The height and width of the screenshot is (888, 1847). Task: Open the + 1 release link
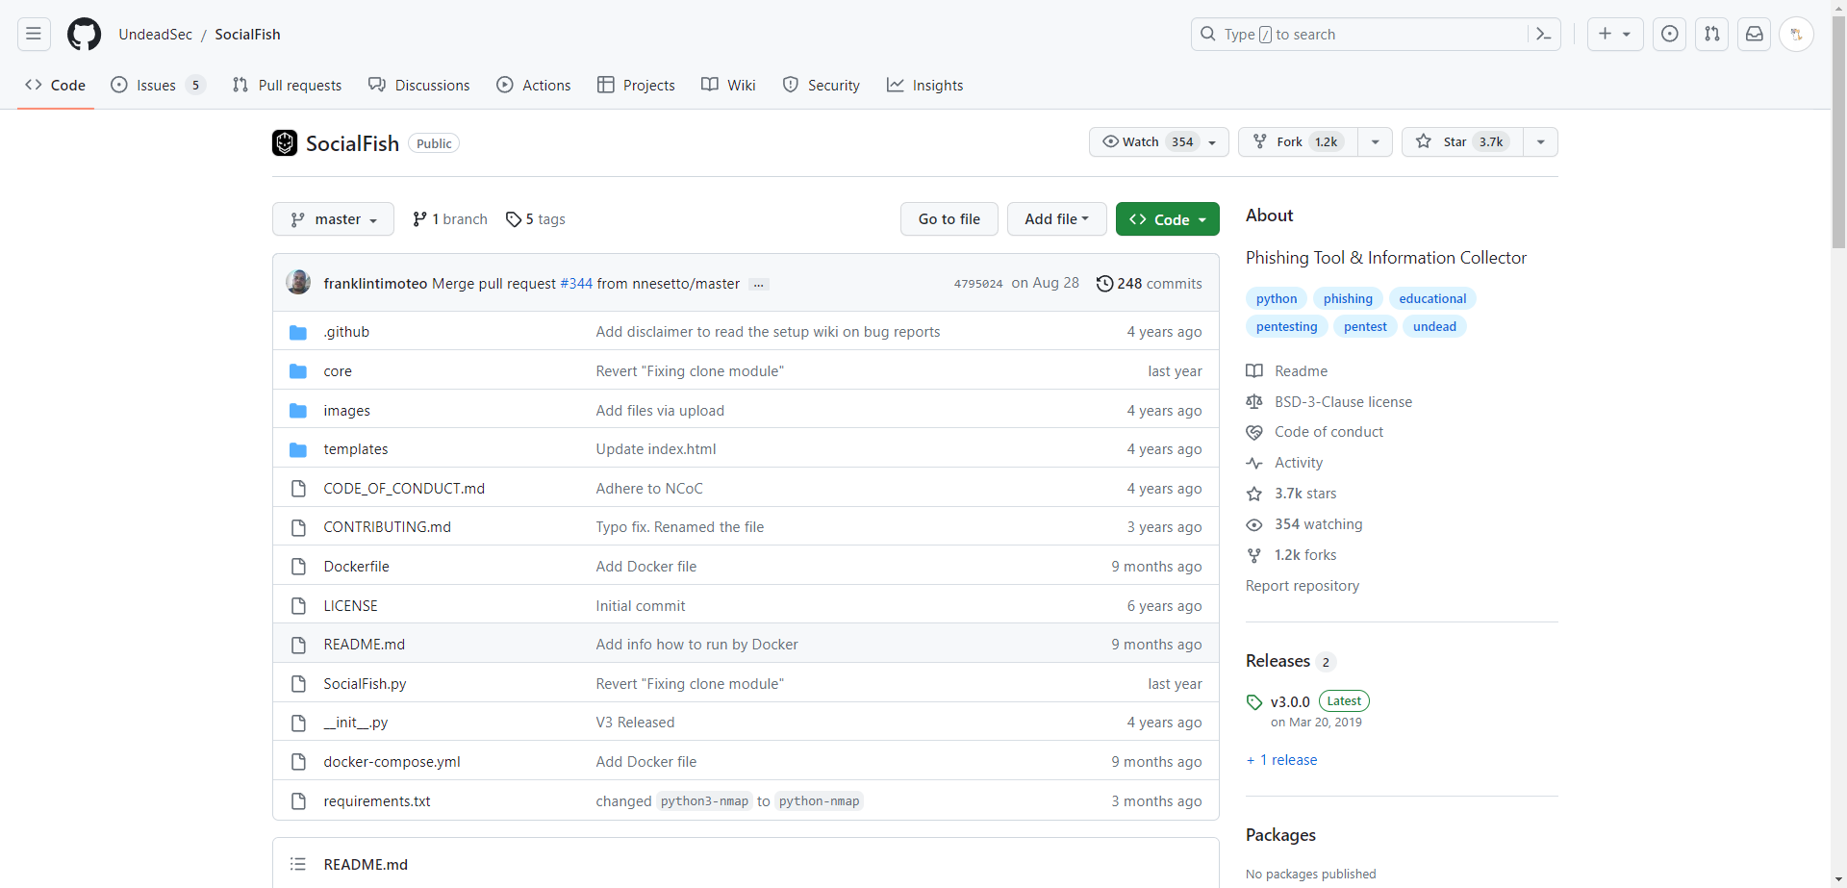click(x=1282, y=760)
